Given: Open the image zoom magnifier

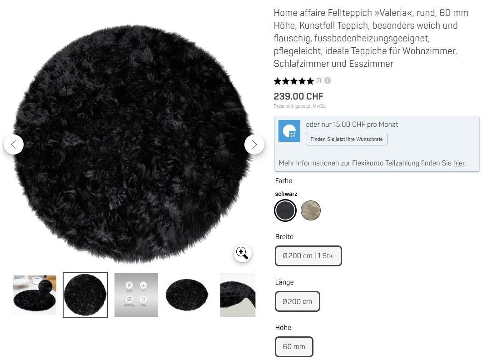Looking at the screenshot, I should click(x=242, y=253).
